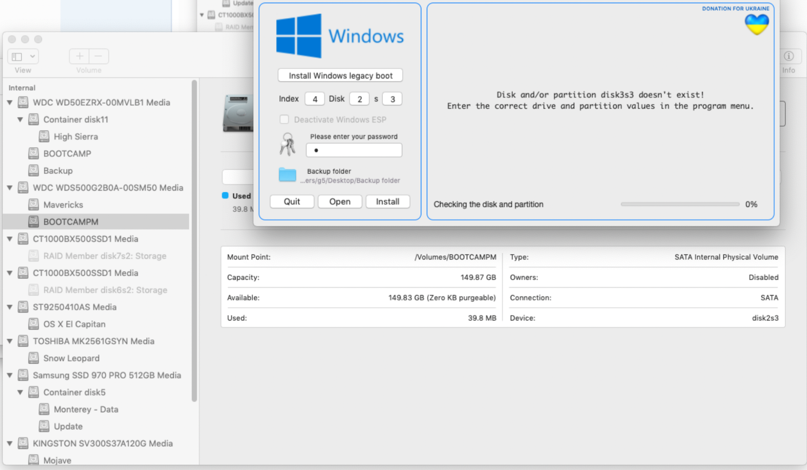
Task: Collapse the TOSHIBA MK2561GSYN Media triangle
Action: 10,341
